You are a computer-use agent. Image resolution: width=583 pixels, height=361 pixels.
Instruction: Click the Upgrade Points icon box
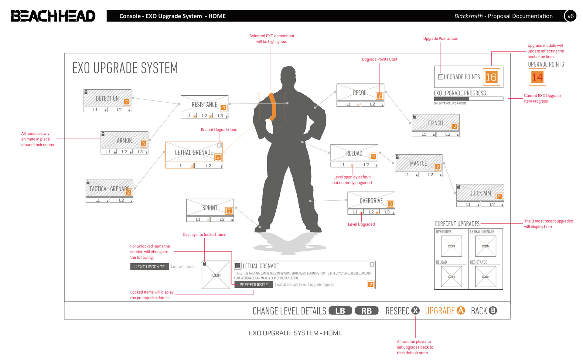[x=441, y=77]
